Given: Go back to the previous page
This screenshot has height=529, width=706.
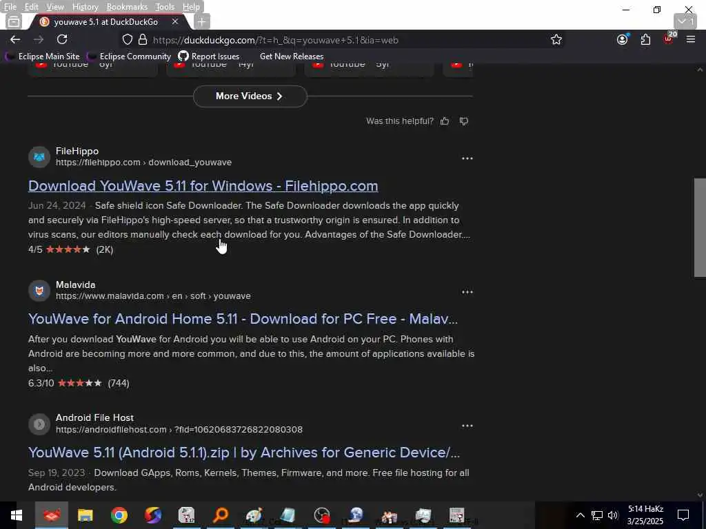Looking at the screenshot, I should pos(15,39).
